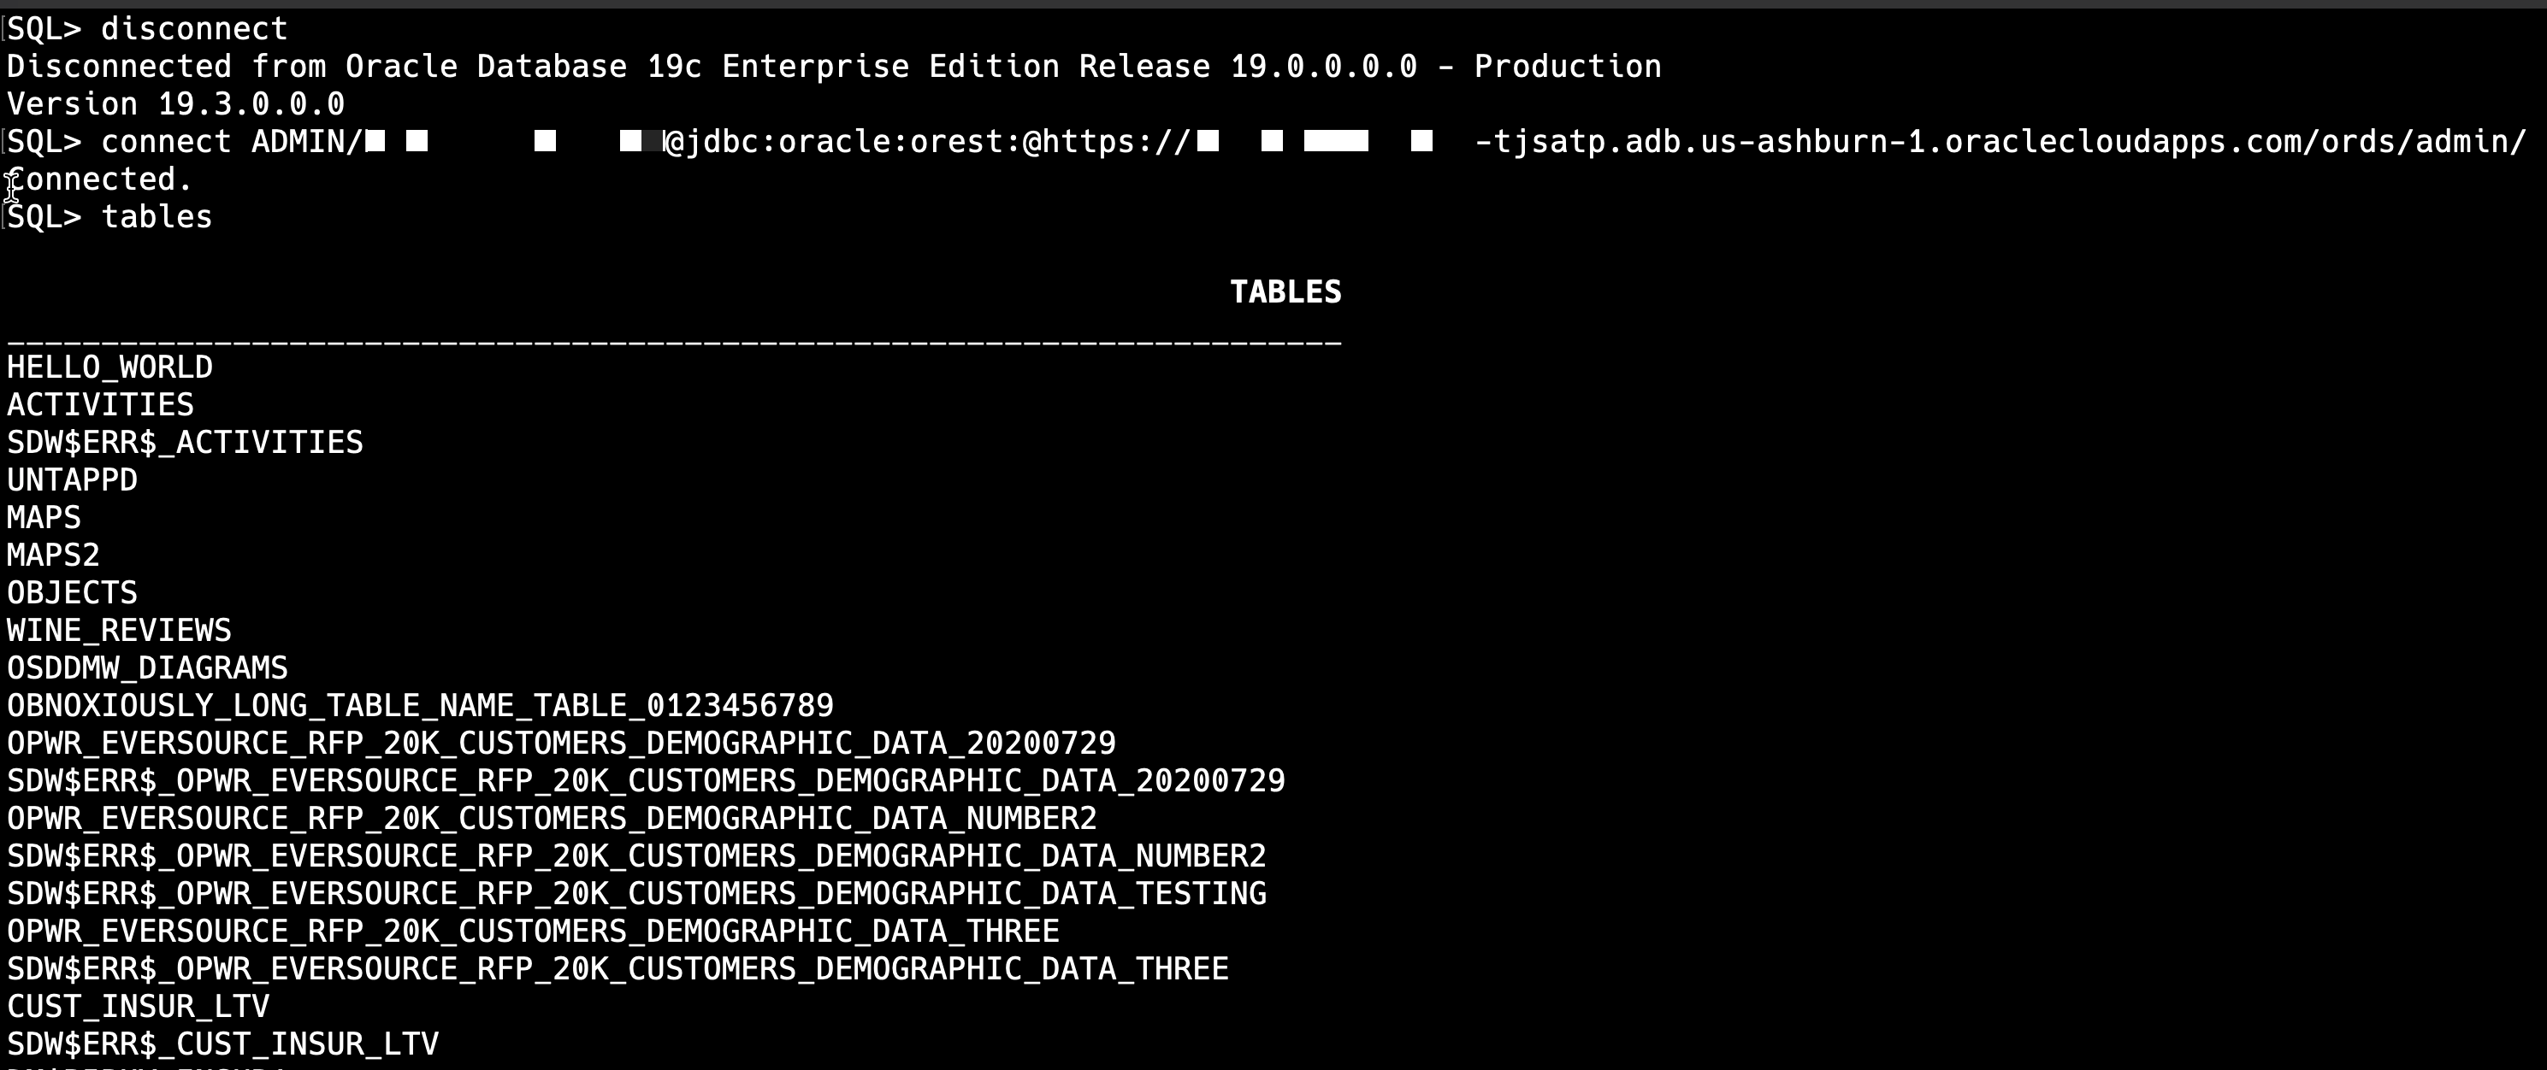The height and width of the screenshot is (1070, 2547).
Task: Select the SDW$ERR$_ACTIVITIES row
Action: click(x=185, y=443)
